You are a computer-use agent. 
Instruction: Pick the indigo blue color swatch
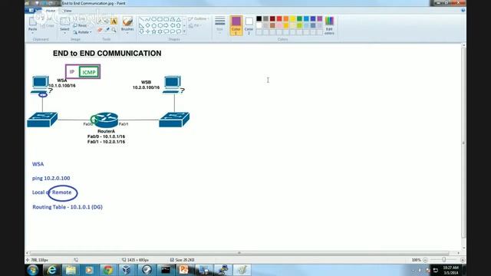[x=313, y=18]
